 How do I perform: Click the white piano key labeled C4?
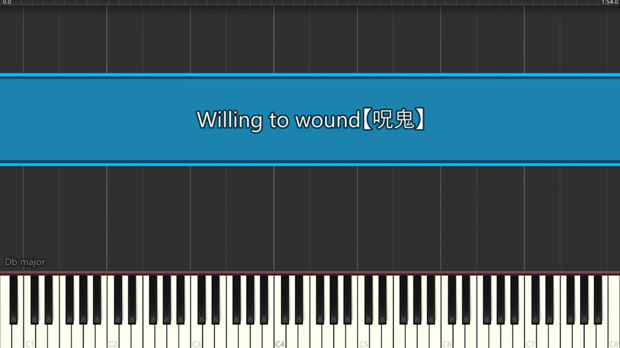point(280,335)
